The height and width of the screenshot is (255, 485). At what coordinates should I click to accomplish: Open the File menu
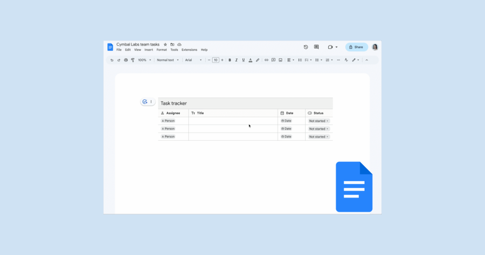tap(119, 50)
